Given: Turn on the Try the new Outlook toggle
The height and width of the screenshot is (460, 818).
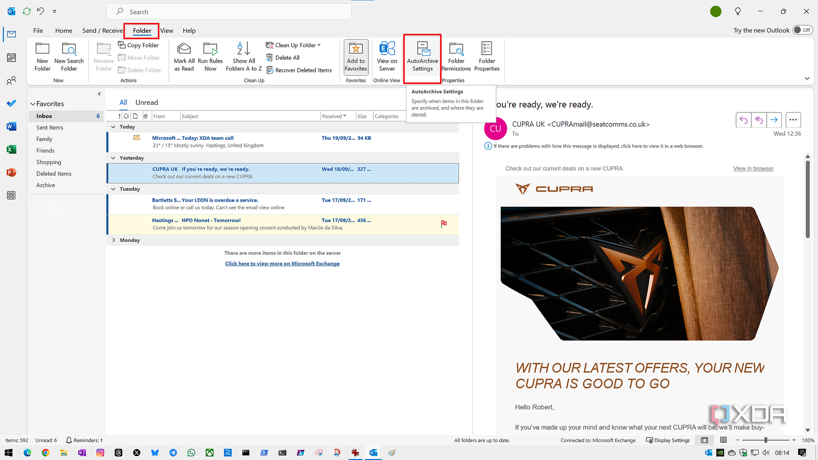Looking at the screenshot, I should [802, 30].
